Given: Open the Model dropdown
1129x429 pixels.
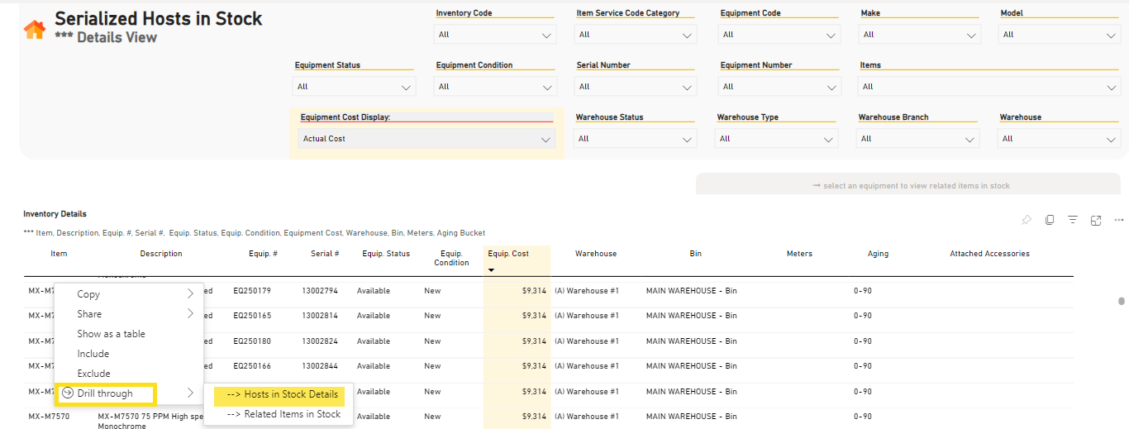Looking at the screenshot, I should coord(1060,35).
